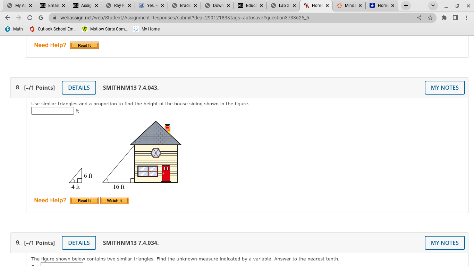Click the house height answer field
Screen dimensions: 474x266
click(52, 111)
